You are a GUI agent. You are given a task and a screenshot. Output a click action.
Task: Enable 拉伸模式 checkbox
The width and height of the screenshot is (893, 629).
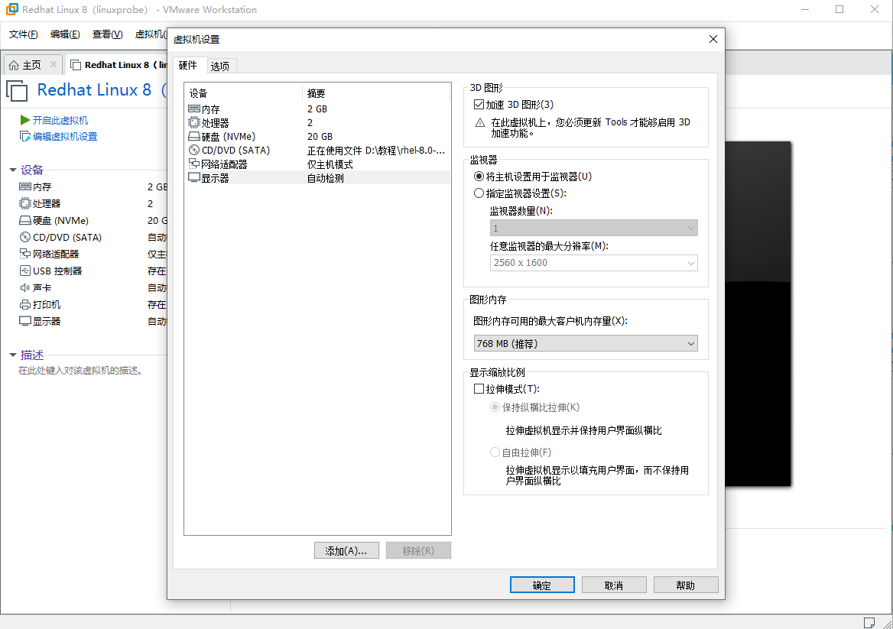click(479, 389)
